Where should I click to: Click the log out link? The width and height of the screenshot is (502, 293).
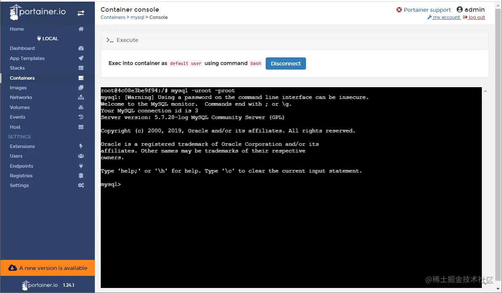pyautogui.click(x=474, y=17)
